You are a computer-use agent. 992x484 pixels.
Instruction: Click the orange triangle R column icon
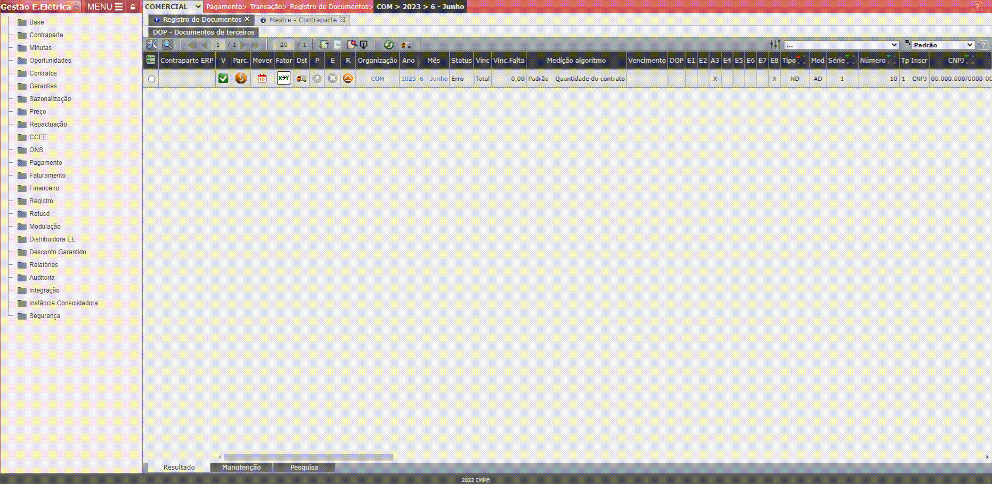tap(348, 79)
